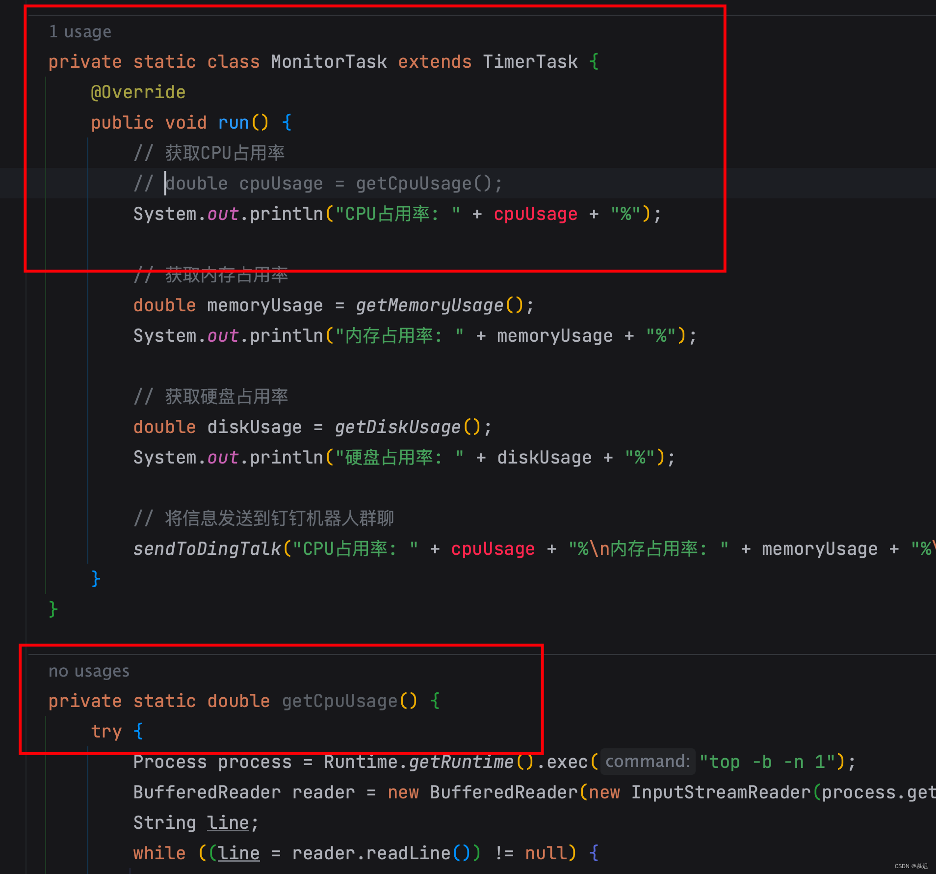The image size is (936, 874).
Task: Click the getRuntime() call
Action: 471,762
